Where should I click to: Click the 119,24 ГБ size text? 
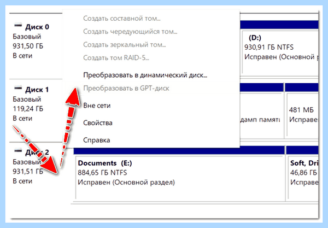[28, 109]
